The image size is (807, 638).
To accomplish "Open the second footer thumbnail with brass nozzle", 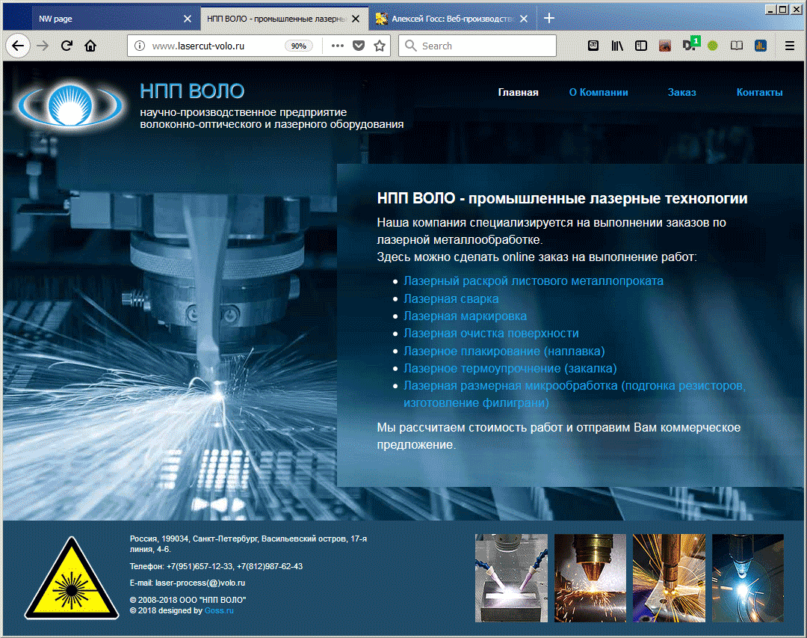I will pos(590,578).
